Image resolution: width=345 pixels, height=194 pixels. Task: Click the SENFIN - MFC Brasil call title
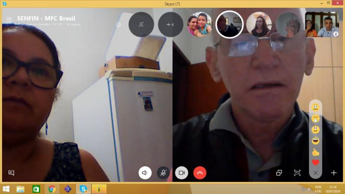point(46,18)
